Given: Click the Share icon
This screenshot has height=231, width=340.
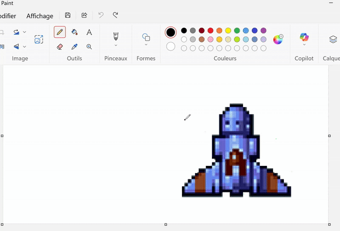Looking at the screenshot, I should [x=84, y=15].
